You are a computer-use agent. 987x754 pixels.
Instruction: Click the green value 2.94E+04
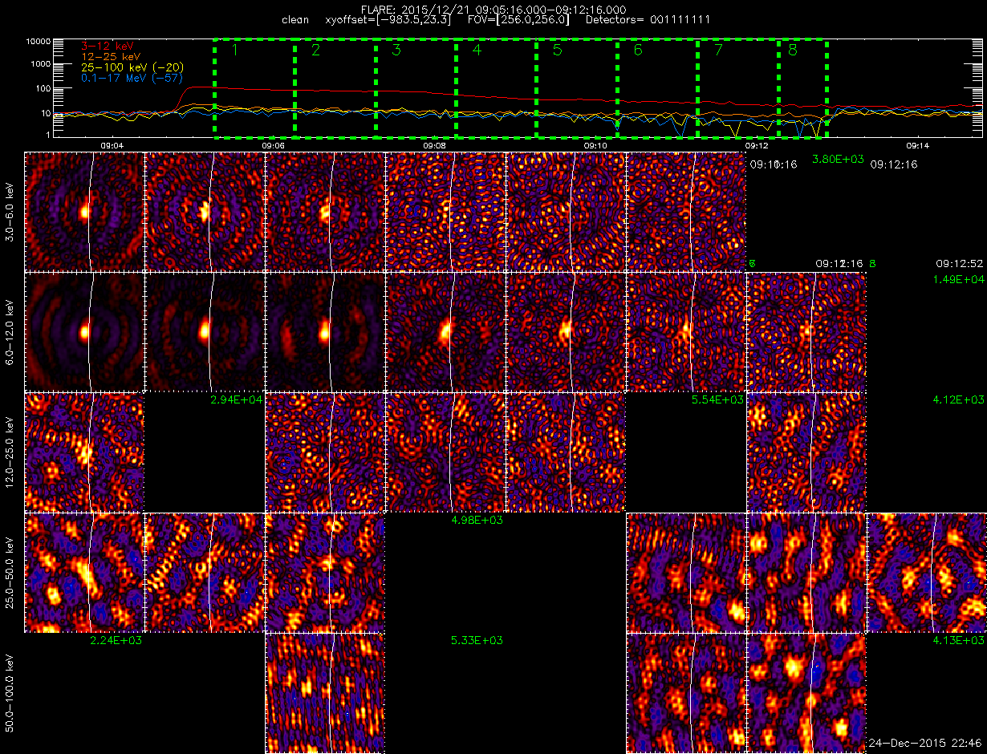[x=236, y=399]
